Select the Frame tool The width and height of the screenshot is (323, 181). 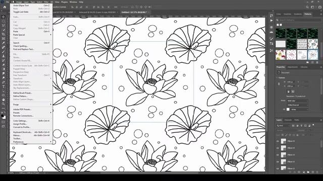tap(4, 39)
